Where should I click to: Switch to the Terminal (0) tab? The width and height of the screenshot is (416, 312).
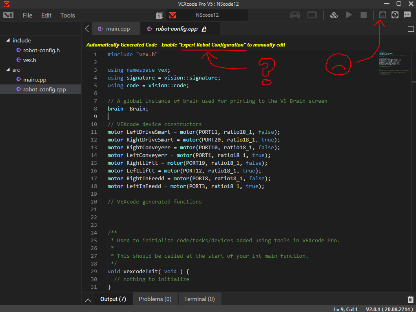click(x=199, y=299)
